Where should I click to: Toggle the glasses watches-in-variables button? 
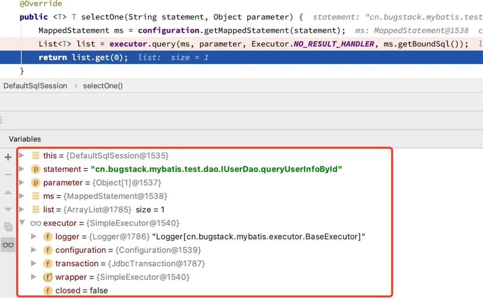pos(8,245)
